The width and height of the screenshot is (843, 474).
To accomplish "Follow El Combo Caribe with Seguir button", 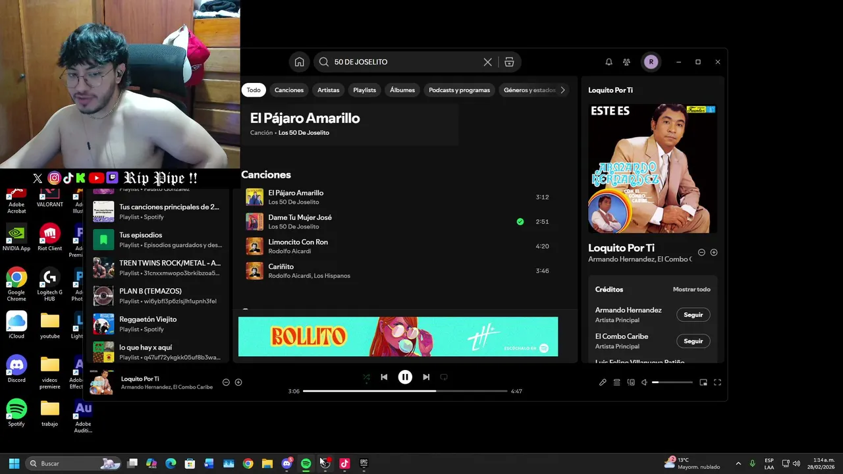I will [693, 341].
